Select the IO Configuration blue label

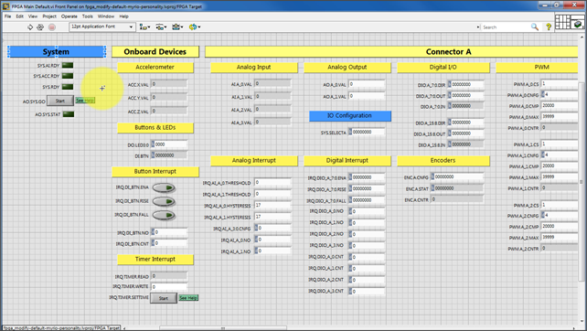coord(350,116)
